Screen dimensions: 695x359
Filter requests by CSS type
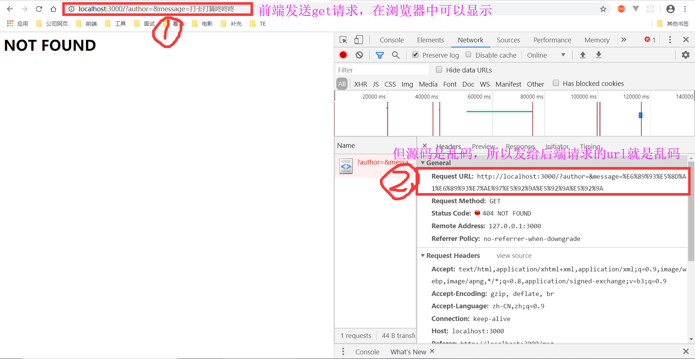point(390,84)
